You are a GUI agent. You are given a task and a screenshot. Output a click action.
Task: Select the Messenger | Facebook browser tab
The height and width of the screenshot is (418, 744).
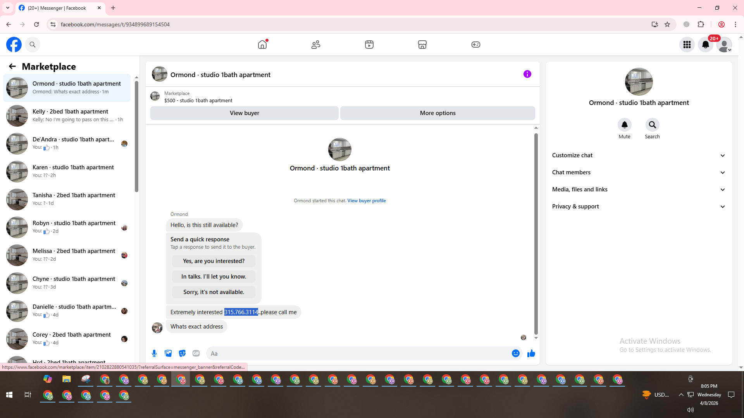tap(60, 8)
